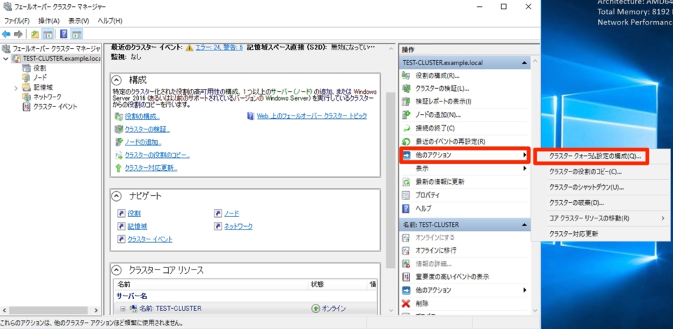
Task: Click the Back arrow toolbar icon
Action: (x=6, y=34)
